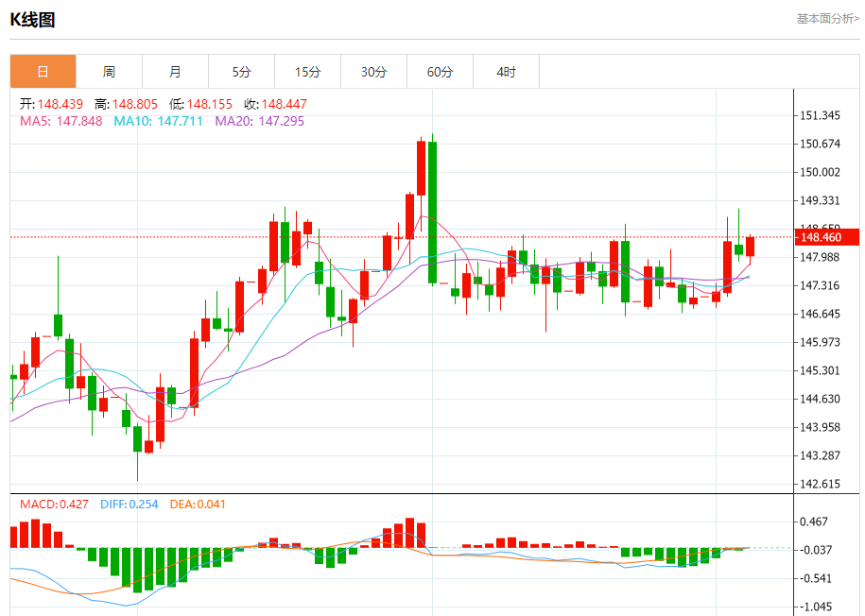Click the DEA value label
Image resolution: width=865 pixels, height=616 pixels.
[198, 505]
